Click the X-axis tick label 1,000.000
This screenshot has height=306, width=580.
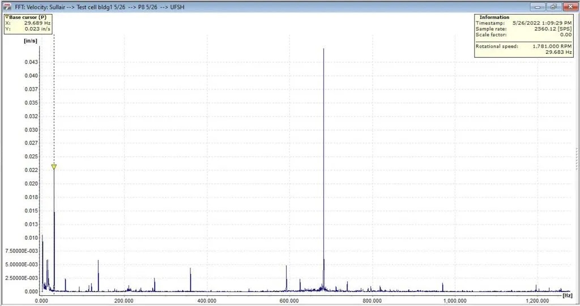[x=455, y=301]
